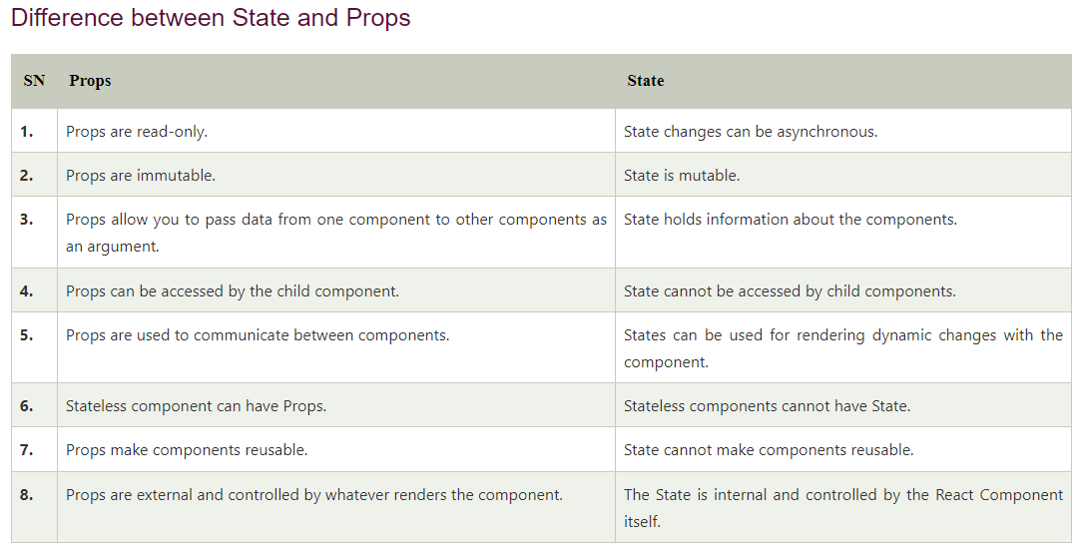The image size is (1085, 559).
Task: Click serial number 8. in the SN column
Action: (26, 495)
